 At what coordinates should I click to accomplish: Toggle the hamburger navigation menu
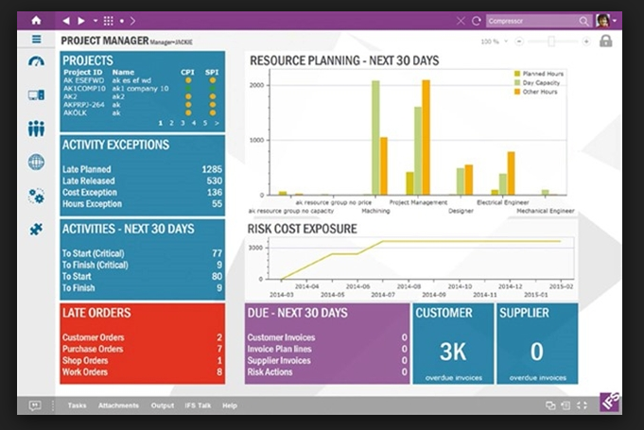coord(36,40)
